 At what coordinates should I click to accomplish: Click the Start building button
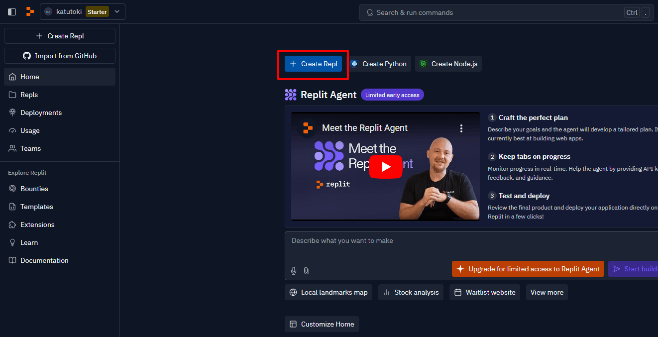tap(633, 269)
